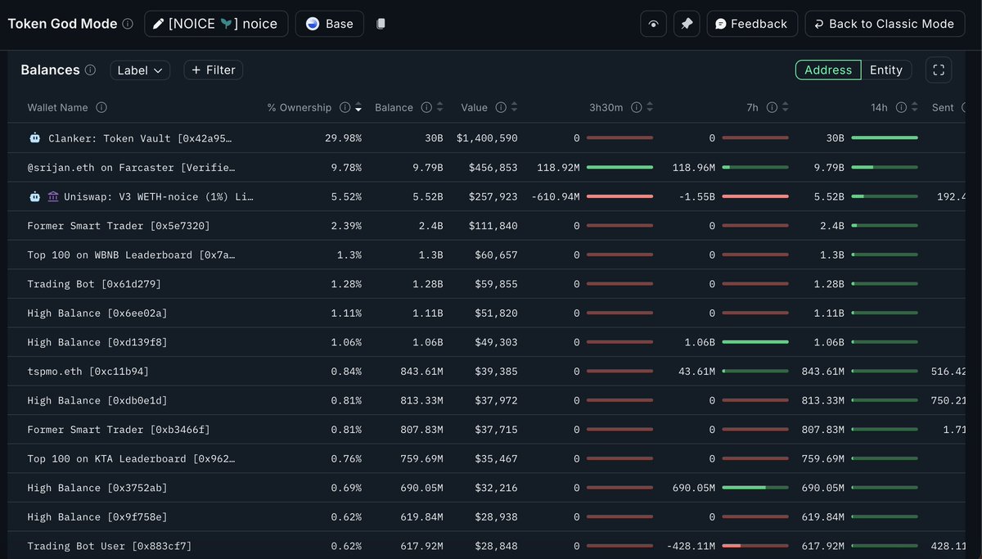Open Clanker: Token Vault wallet
The image size is (982, 559).
140,138
